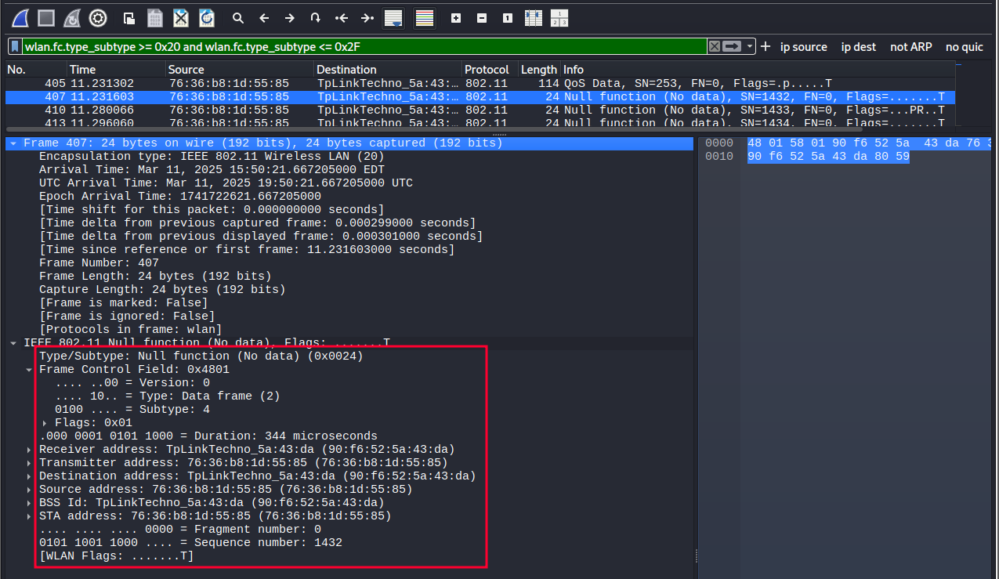Apply the 'ip source' filter button
The image size is (999, 579).
pos(803,47)
